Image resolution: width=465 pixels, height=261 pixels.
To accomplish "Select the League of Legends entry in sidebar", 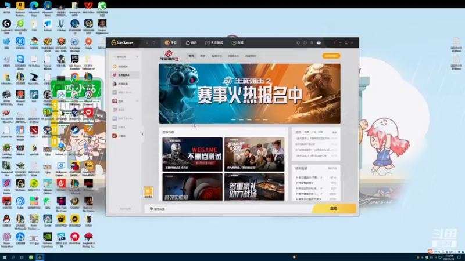I will coord(125,84).
